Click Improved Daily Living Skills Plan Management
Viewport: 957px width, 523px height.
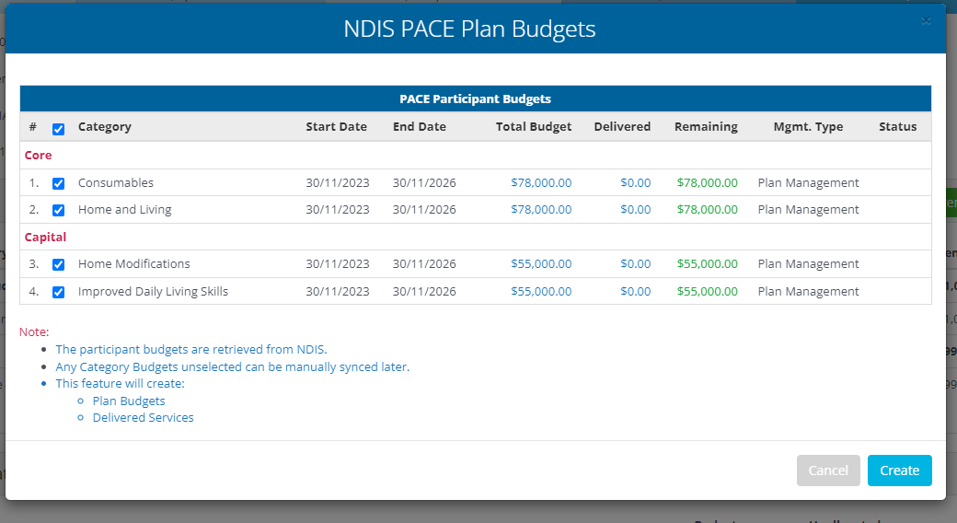[808, 292]
